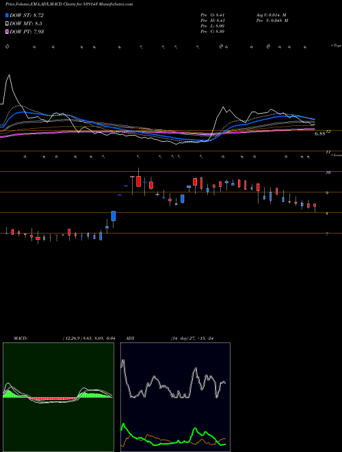Screen dimensions: 342x452
Task: Click the 'Pre H: 8.41' value
Action: (x=213, y=21)
